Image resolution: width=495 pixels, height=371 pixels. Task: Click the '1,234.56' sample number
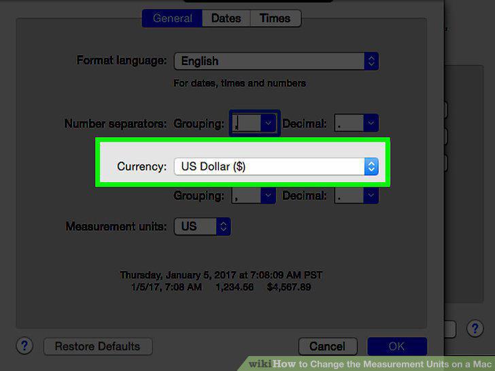[x=235, y=287]
